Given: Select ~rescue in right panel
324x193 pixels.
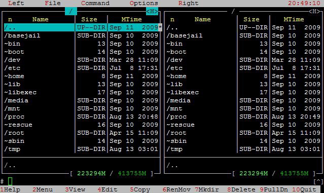Looking at the screenshot, I should [243, 125].
